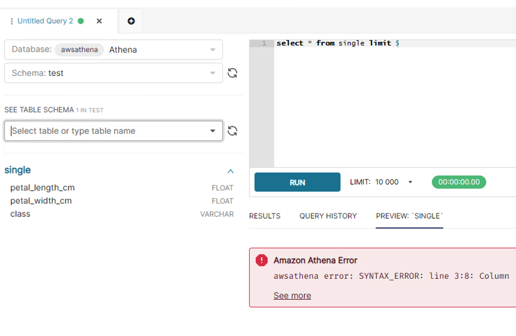Run the query with the RUN button
516x336 pixels.
coord(297,182)
